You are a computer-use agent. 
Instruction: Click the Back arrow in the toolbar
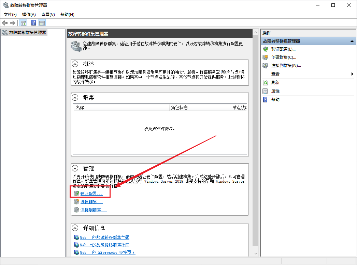point(5,23)
